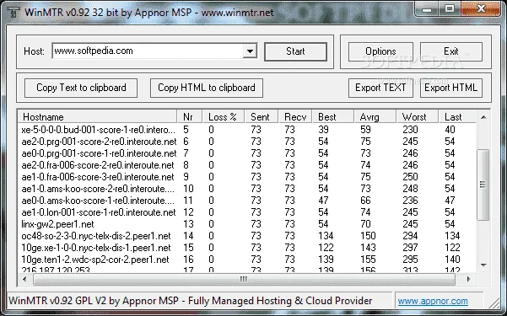The image size is (507, 316).
Task: Select row ae1-0.ams-koo-score-2-re0
Action: click(247, 189)
